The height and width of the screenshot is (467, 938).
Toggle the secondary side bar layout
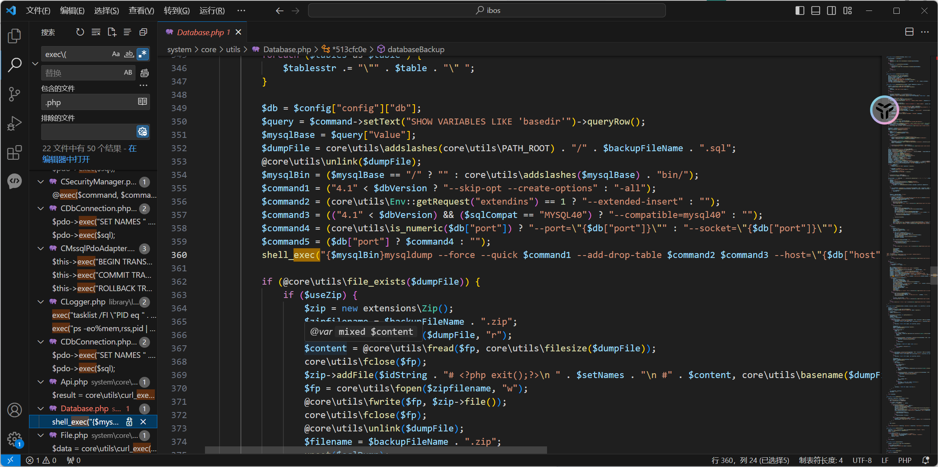coord(832,11)
